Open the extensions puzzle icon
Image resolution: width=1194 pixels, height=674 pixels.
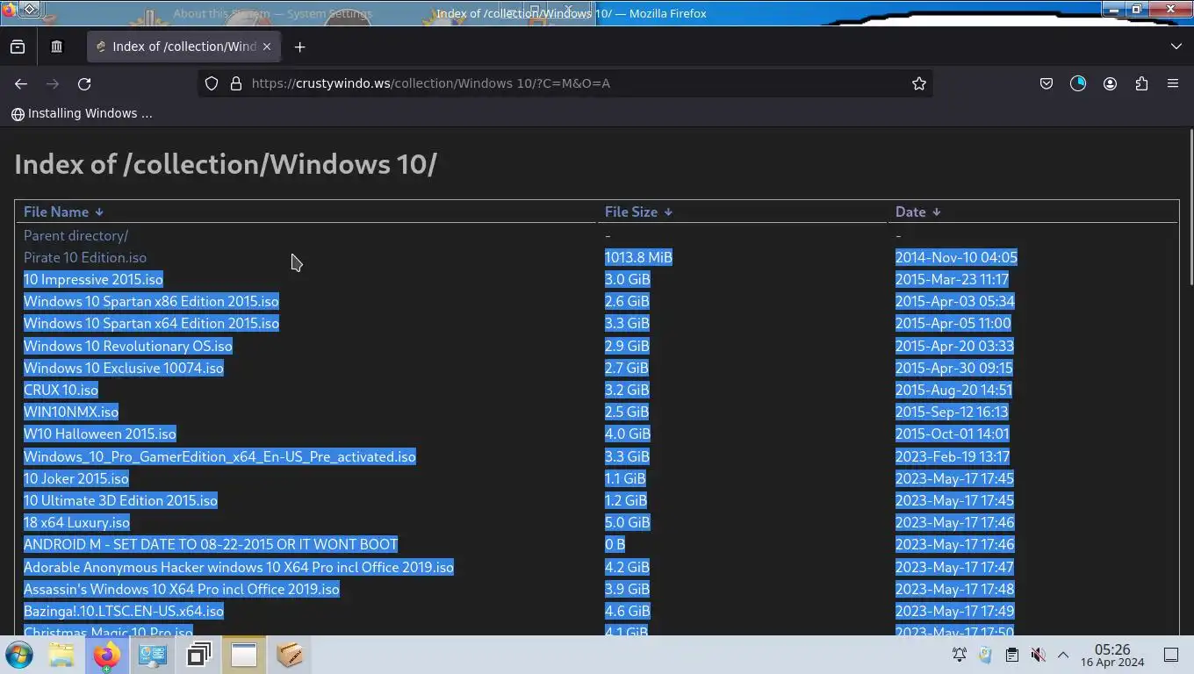pos(1141,83)
